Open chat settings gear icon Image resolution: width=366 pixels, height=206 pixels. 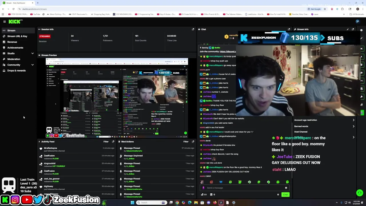coord(278,195)
